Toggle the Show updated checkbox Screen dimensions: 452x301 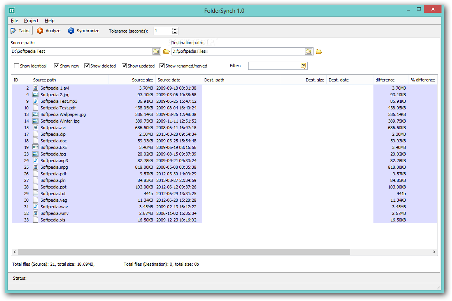pyautogui.click(x=124, y=66)
